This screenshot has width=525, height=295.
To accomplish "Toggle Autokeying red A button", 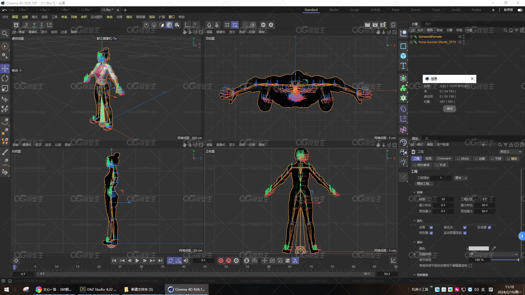I will (229, 261).
